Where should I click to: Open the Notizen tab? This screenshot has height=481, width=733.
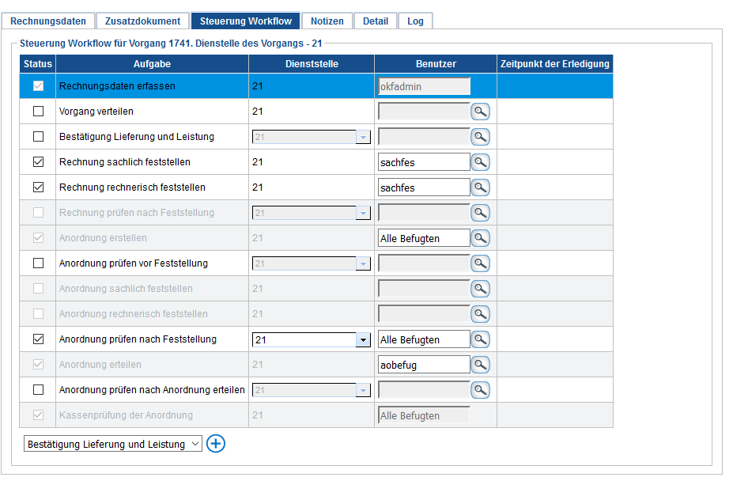tap(327, 21)
